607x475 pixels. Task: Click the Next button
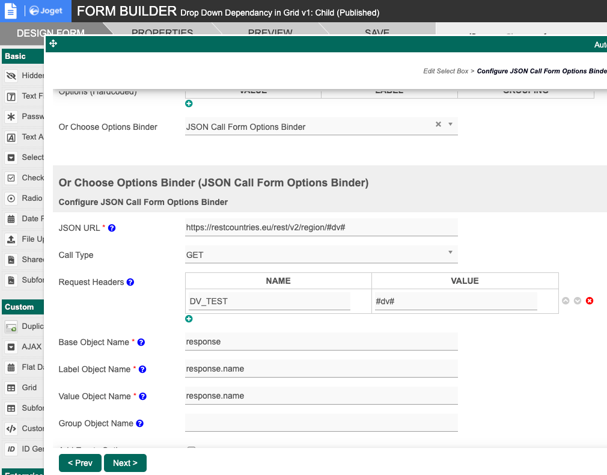[x=125, y=463]
